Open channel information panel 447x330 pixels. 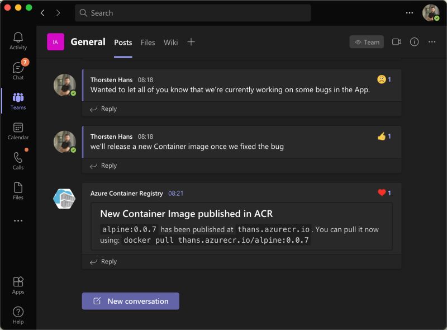pyautogui.click(x=413, y=41)
